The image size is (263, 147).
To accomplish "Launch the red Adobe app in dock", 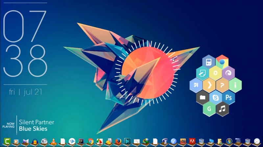I will 192,141.
